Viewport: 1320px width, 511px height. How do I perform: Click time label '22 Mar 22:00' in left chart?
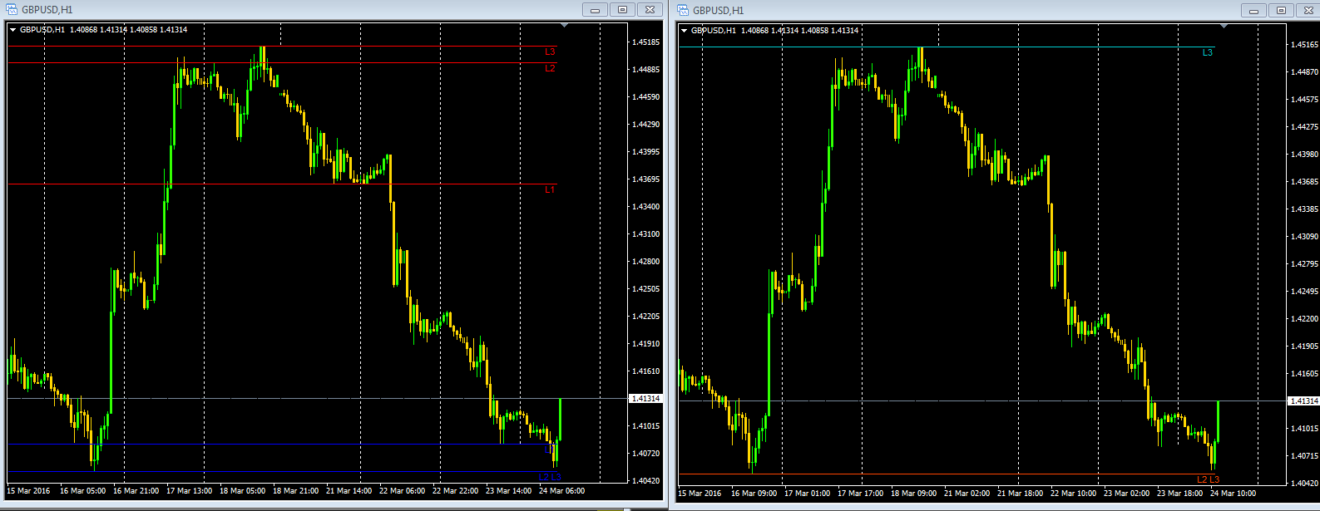click(454, 491)
